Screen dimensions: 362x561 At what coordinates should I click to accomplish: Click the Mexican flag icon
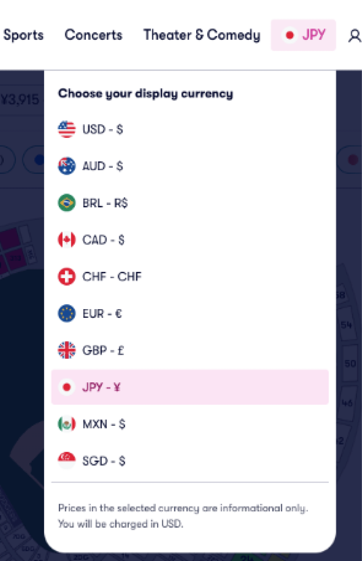tap(67, 424)
